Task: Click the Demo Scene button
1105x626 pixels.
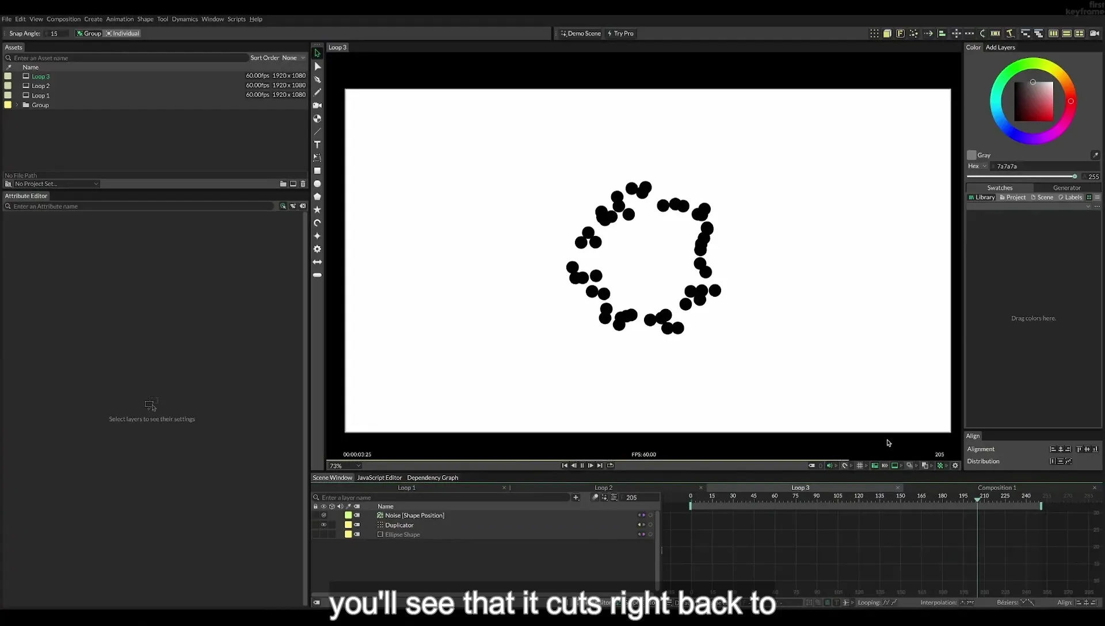Action: (581, 33)
